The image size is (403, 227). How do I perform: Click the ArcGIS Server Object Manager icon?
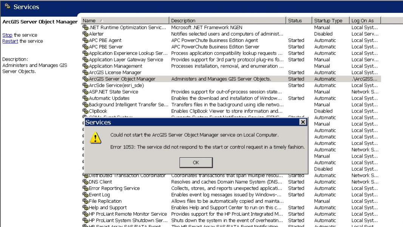click(85, 79)
